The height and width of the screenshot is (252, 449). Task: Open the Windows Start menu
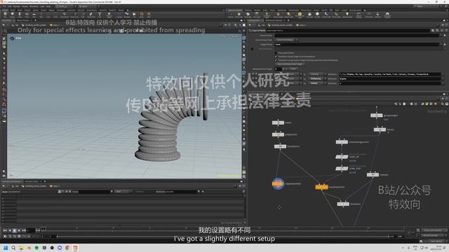click(x=6, y=248)
